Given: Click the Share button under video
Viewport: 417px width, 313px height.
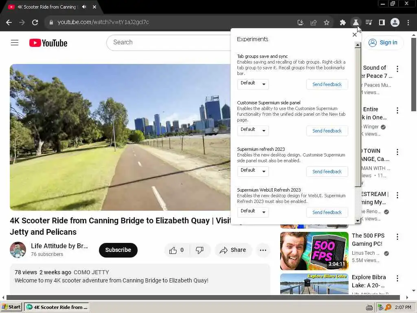Looking at the screenshot, I should (233, 250).
